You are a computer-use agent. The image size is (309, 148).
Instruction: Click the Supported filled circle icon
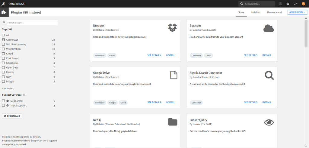pos(8,101)
